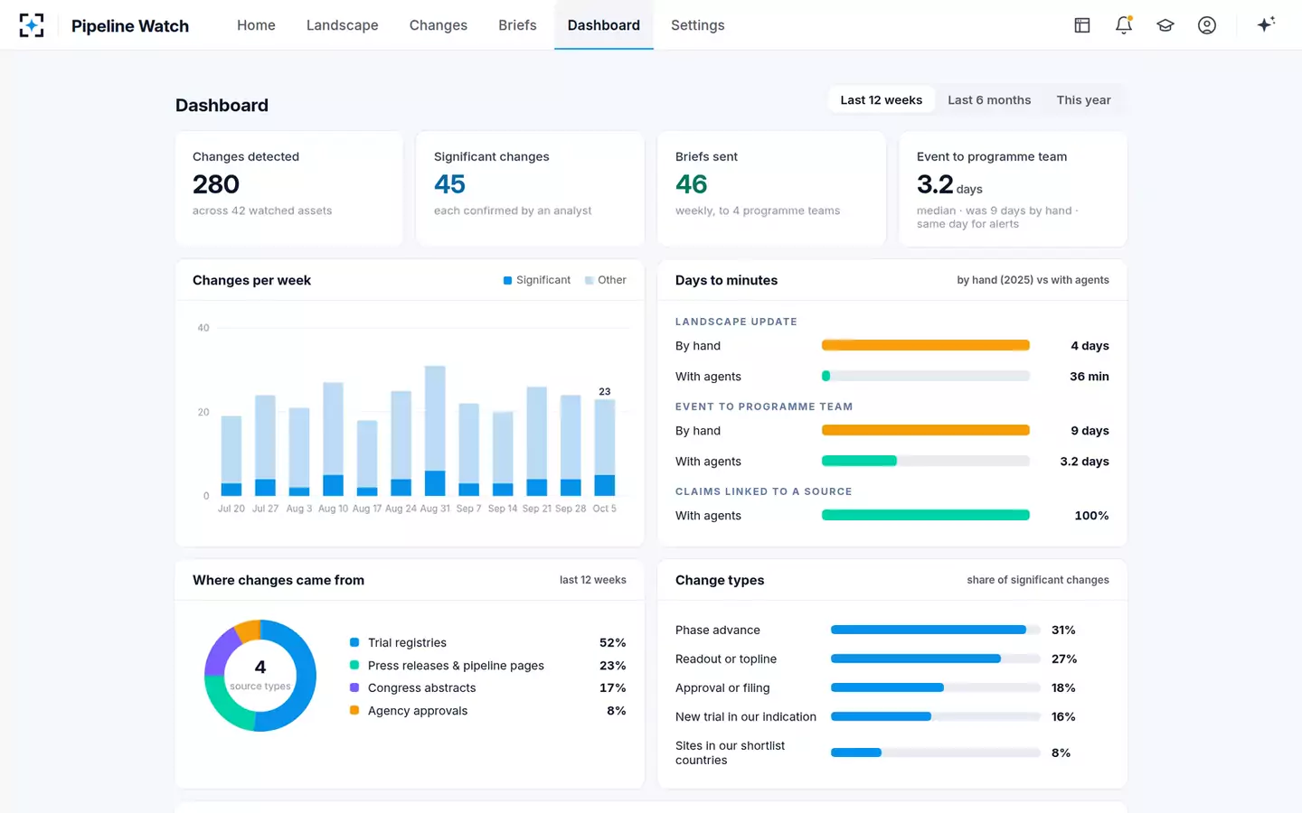Switch to the Landscape tab
The width and height of the screenshot is (1302, 813).
(x=343, y=25)
